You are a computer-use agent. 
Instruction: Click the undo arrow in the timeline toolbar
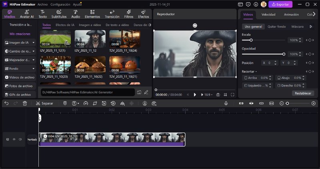click(6, 103)
